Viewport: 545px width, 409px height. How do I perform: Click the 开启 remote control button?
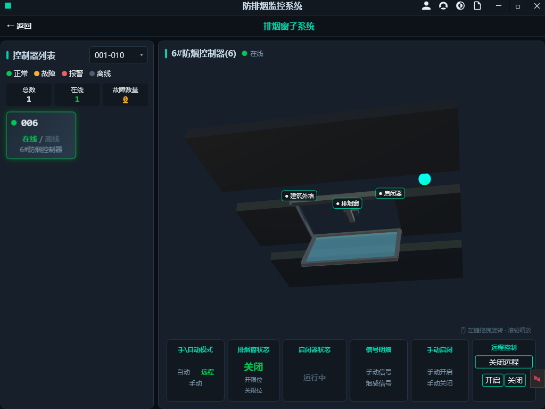pos(492,380)
